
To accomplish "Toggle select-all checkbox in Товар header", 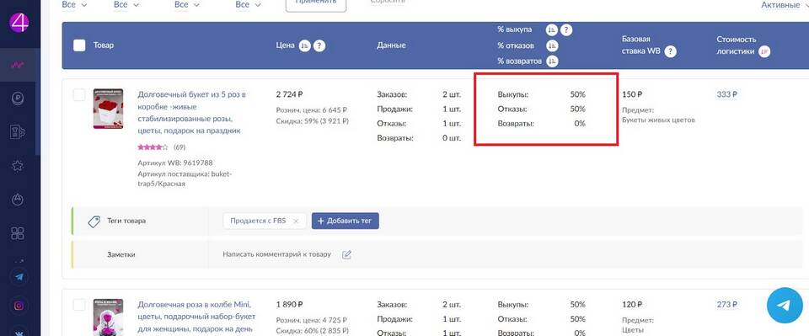I will click(x=79, y=45).
